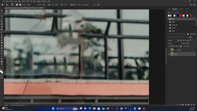Click the Search swatches field
The height and width of the screenshot is (111, 197).
tap(182, 13)
